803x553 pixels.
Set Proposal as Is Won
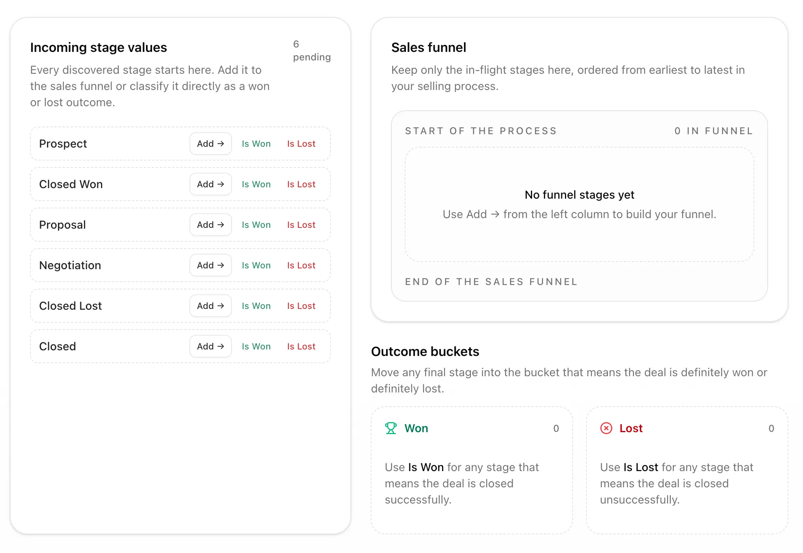(256, 225)
